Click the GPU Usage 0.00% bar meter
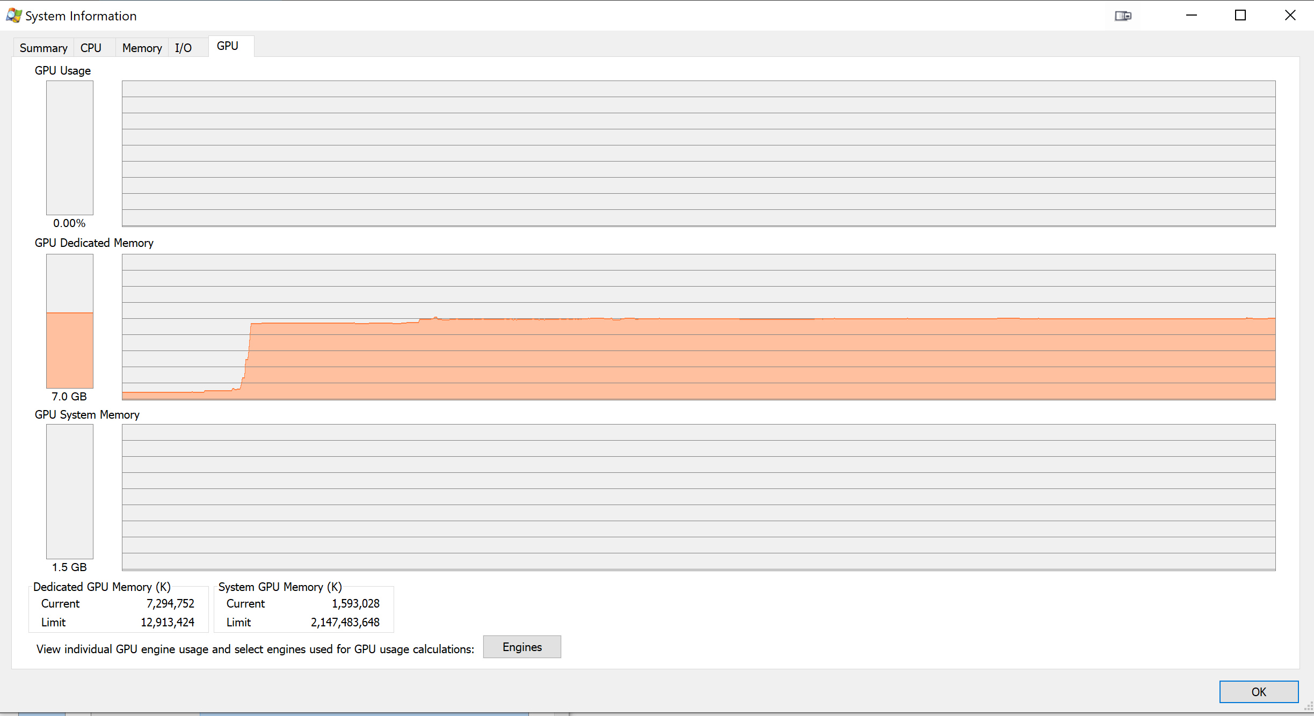Screen dimensions: 1314x716 click(x=70, y=148)
